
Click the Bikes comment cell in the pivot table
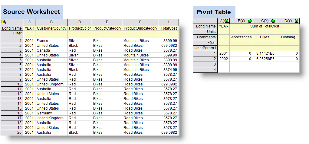[265, 37]
